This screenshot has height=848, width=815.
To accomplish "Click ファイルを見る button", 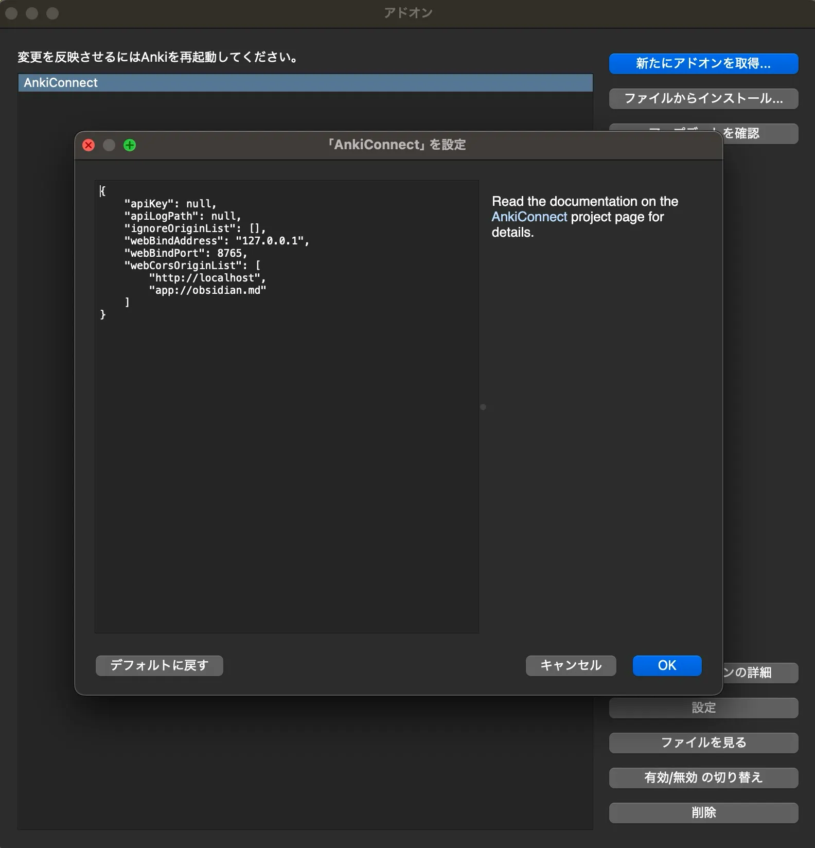I will click(703, 743).
